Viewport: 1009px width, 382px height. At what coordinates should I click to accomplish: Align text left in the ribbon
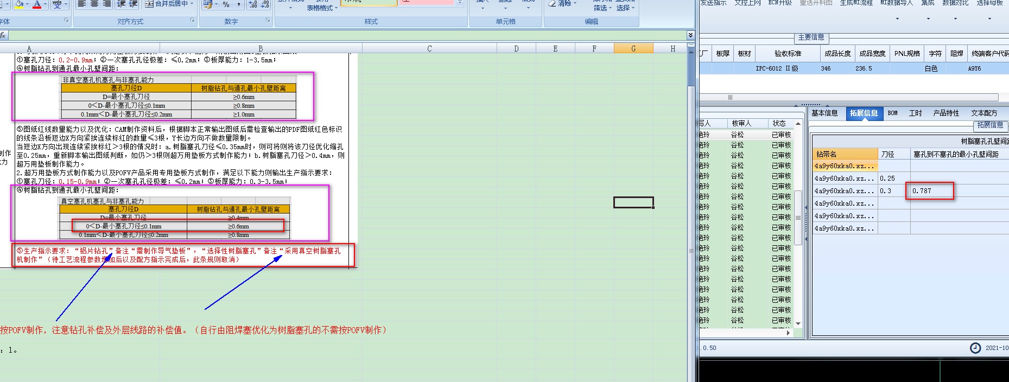82,4
